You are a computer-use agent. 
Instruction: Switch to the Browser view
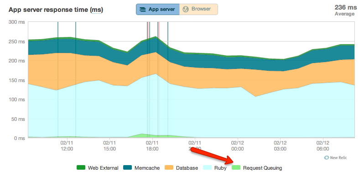click(198, 9)
